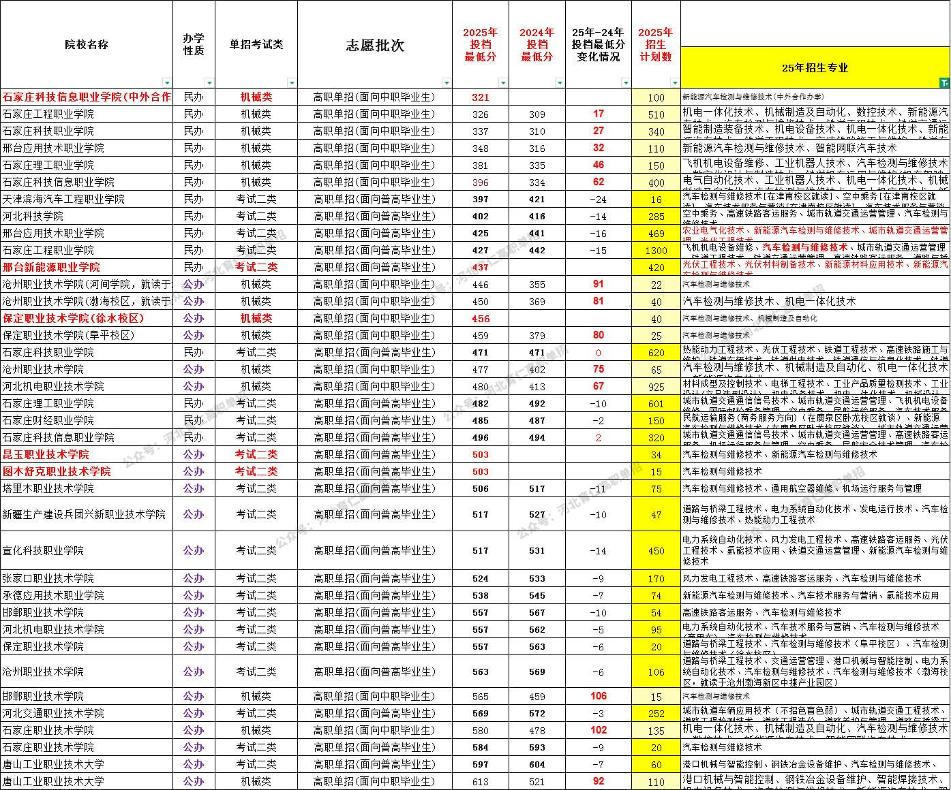This screenshot has height=790, width=951.
Task: Select the score 613 cell
Action: click(481, 781)
